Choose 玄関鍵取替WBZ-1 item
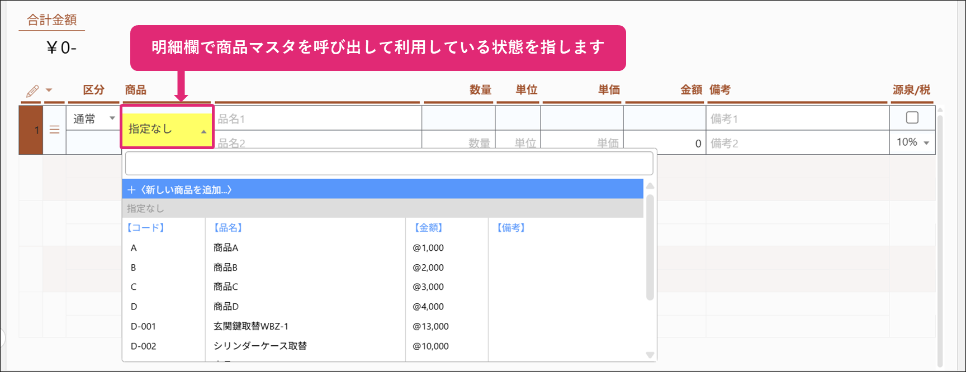 point(251,326)
